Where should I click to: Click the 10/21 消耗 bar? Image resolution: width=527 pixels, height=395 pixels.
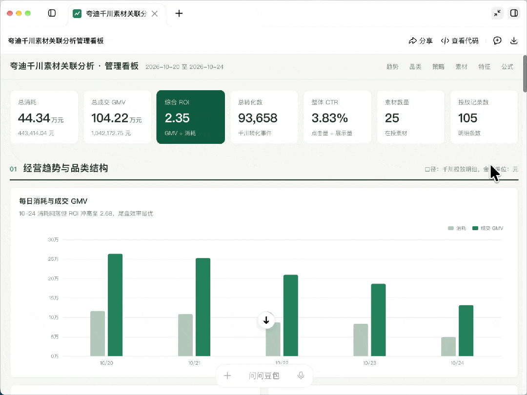click(x=185, y=335)
